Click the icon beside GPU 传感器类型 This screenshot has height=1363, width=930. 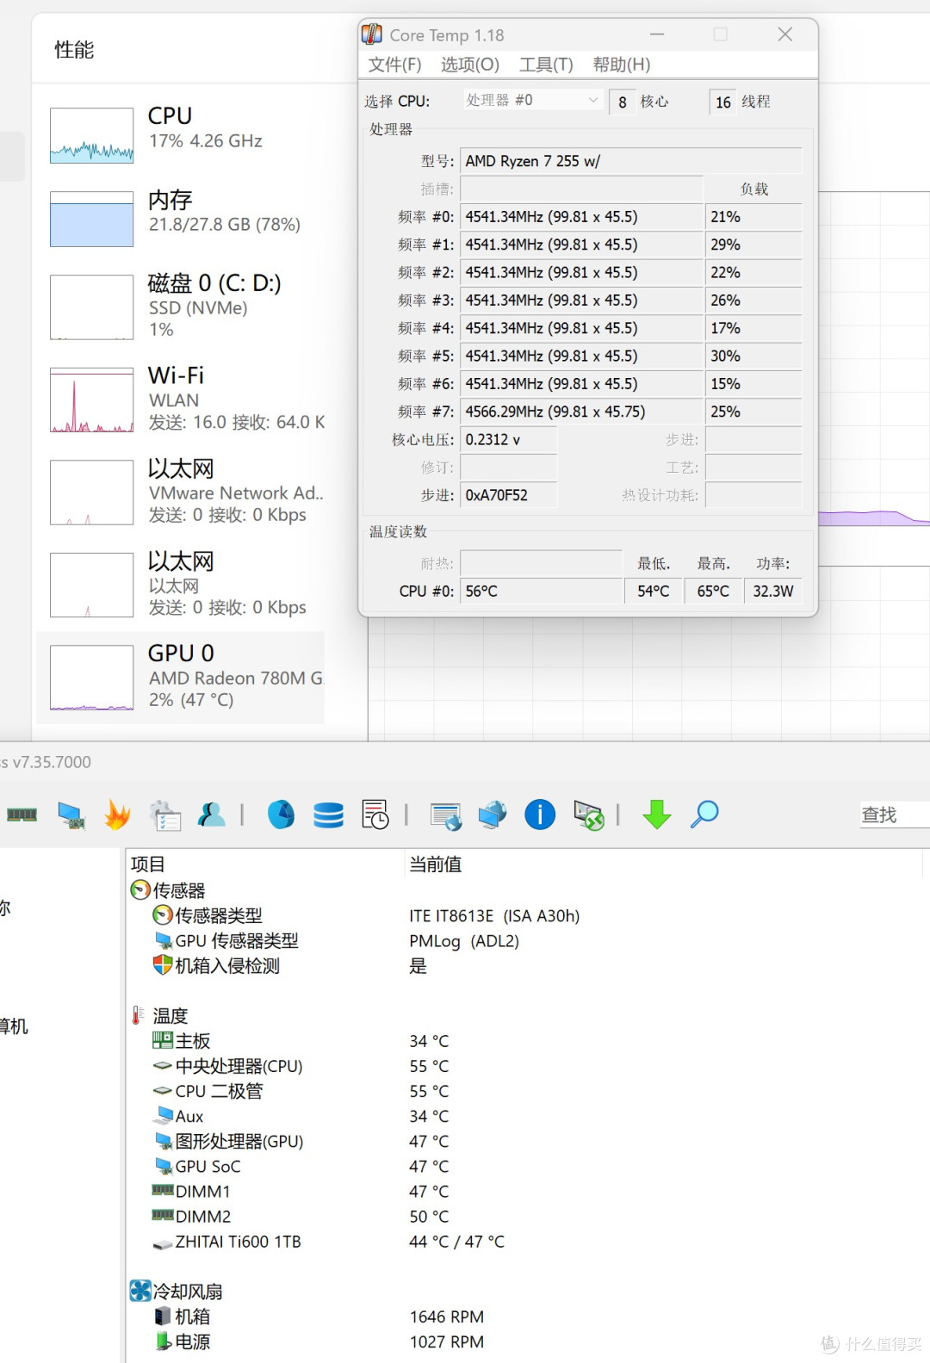tap(164, 940)
